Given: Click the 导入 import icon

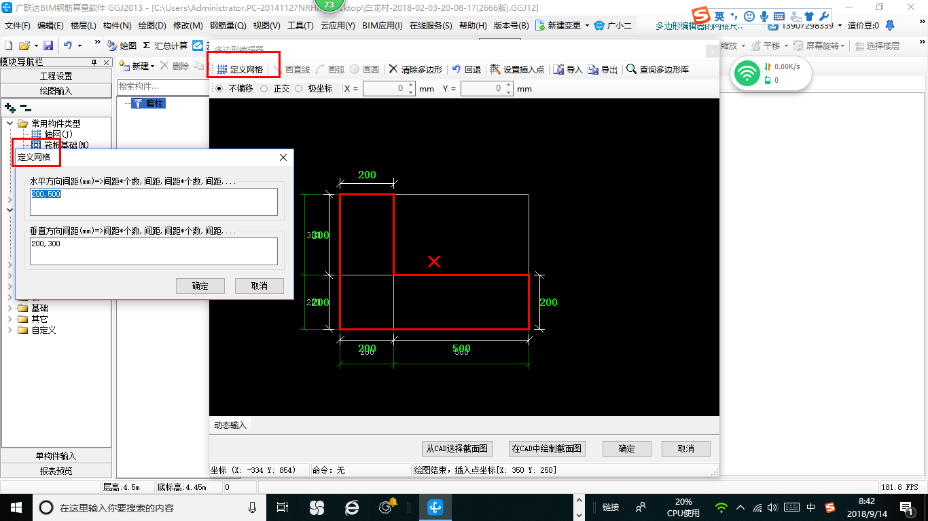Looking at the screenshot, I should pos(558,69).
